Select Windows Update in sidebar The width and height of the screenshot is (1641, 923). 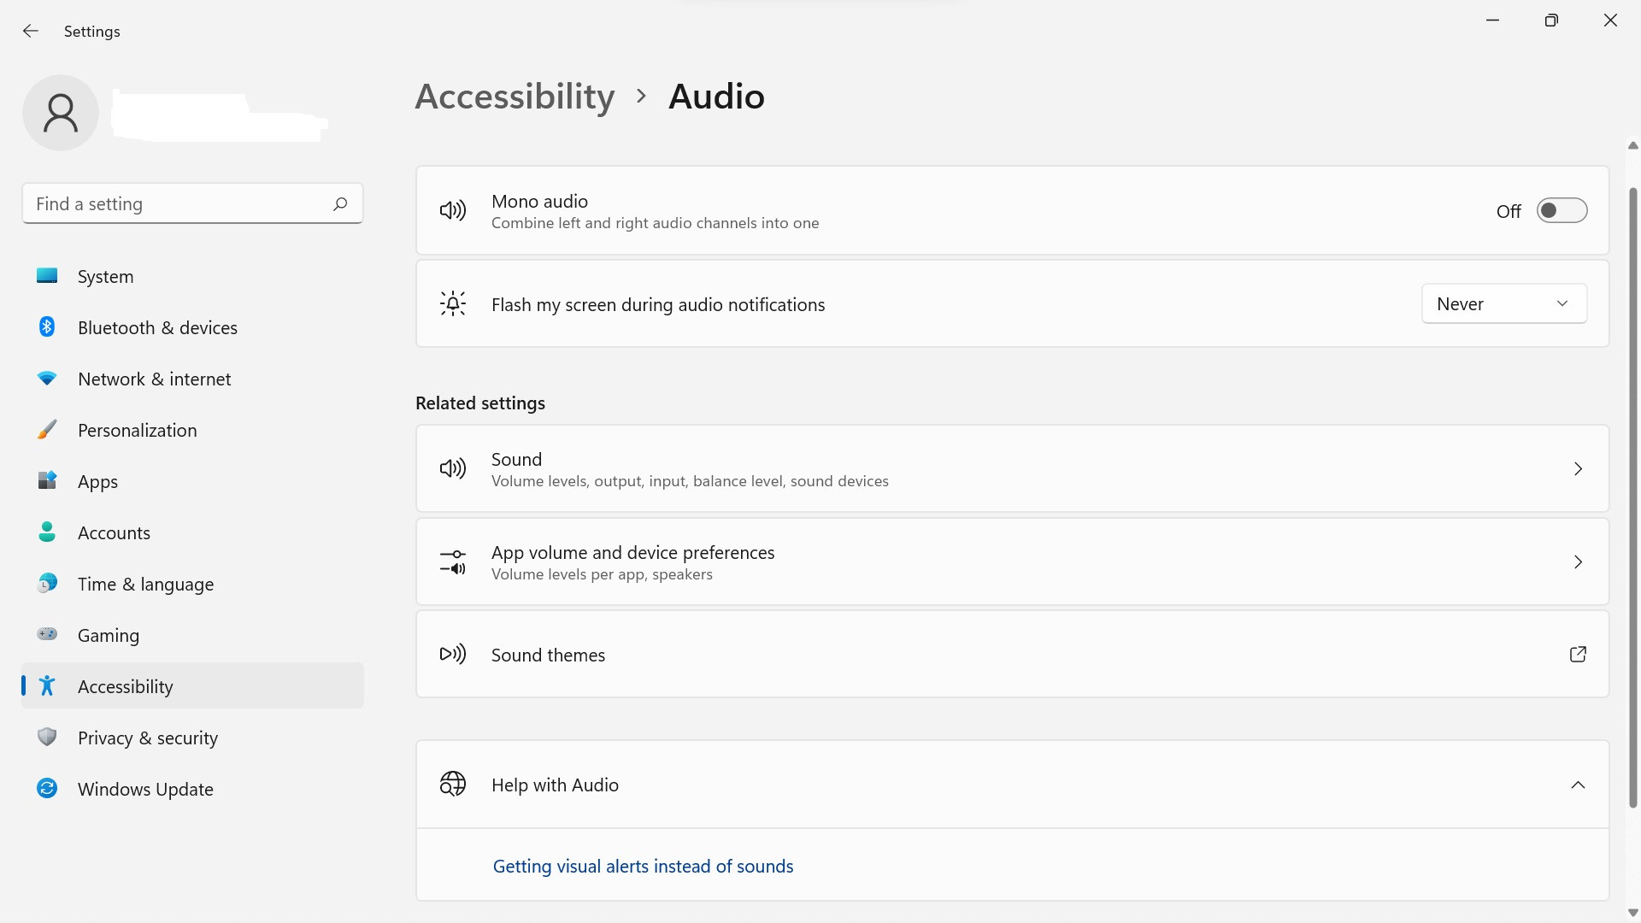coord(192,789)
